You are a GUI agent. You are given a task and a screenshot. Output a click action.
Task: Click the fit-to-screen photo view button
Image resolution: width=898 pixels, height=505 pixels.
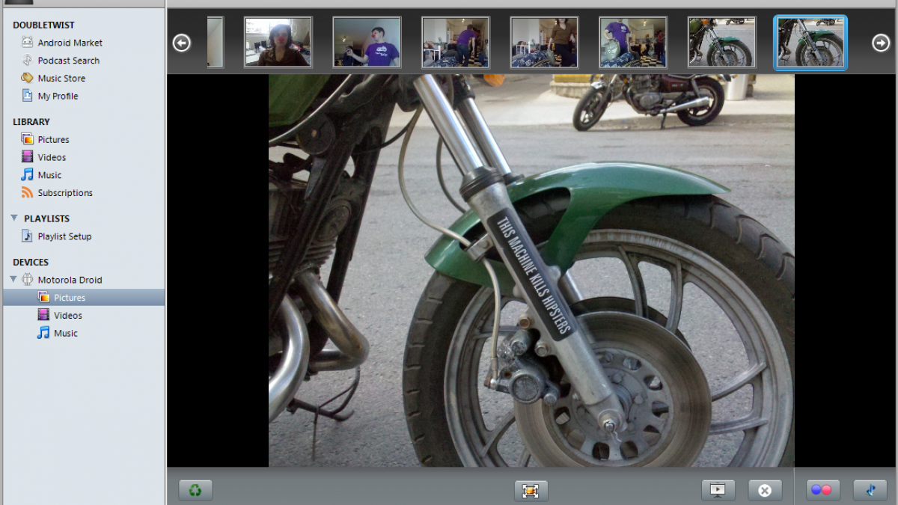click(531, 491)
